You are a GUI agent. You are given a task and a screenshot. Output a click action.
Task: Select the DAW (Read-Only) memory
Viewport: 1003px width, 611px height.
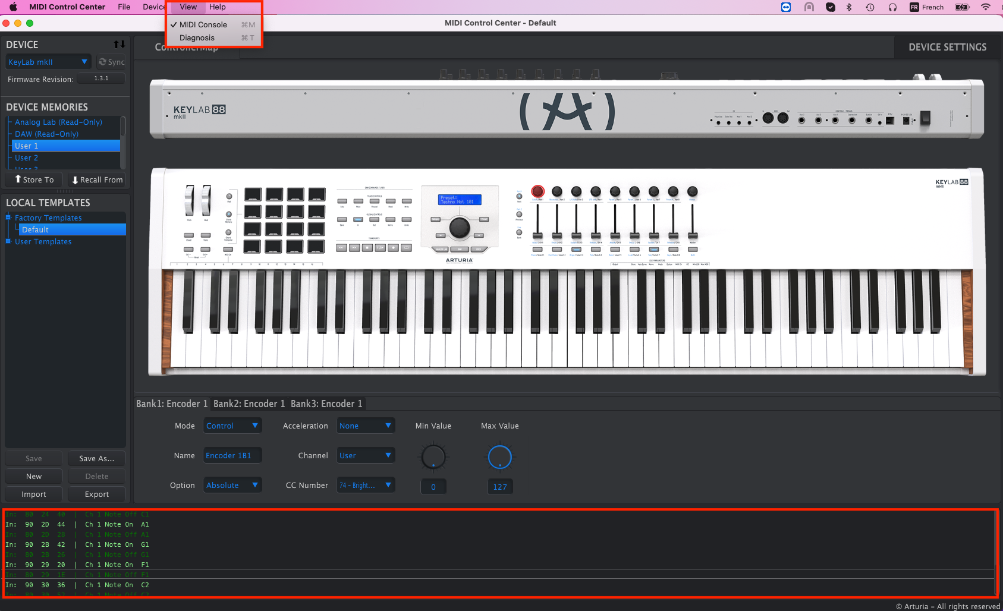point(46,134)
